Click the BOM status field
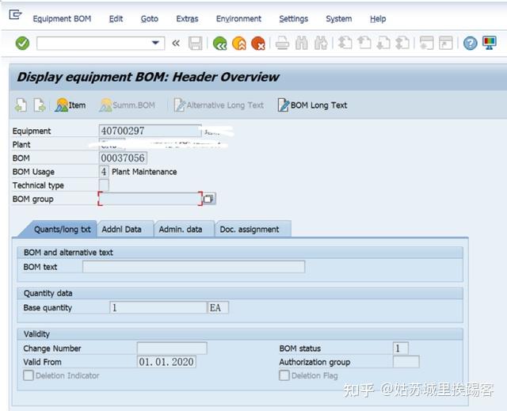 point(401,348)
